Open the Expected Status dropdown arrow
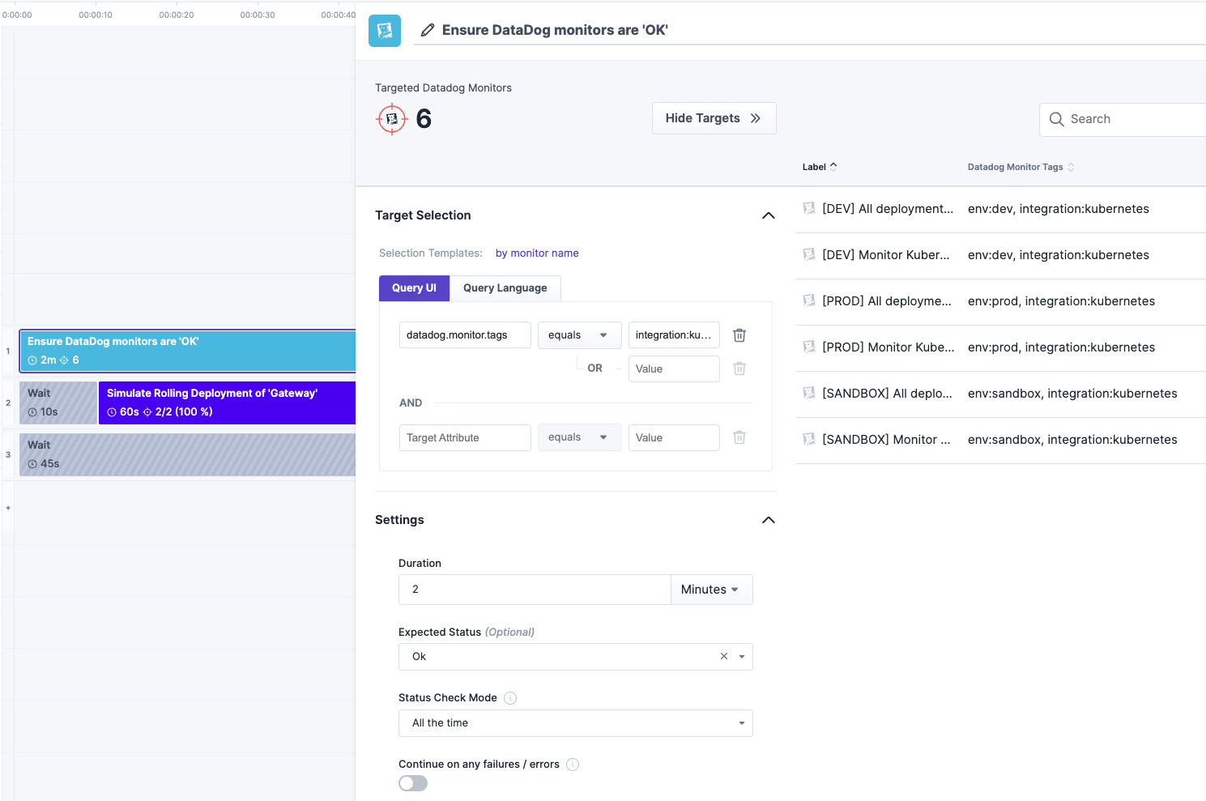Screen dimensions: 1206x801 pyautogui.click(x=742, y=657)
